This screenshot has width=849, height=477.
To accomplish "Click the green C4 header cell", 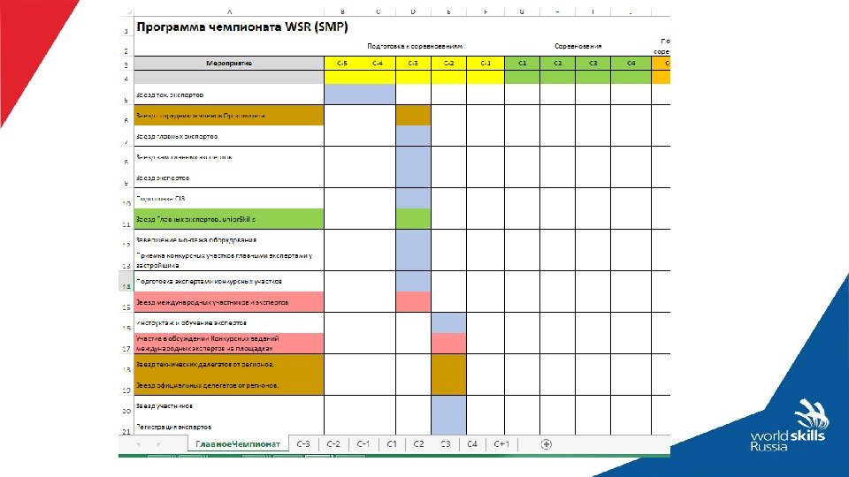I will [x=631, y=64].
